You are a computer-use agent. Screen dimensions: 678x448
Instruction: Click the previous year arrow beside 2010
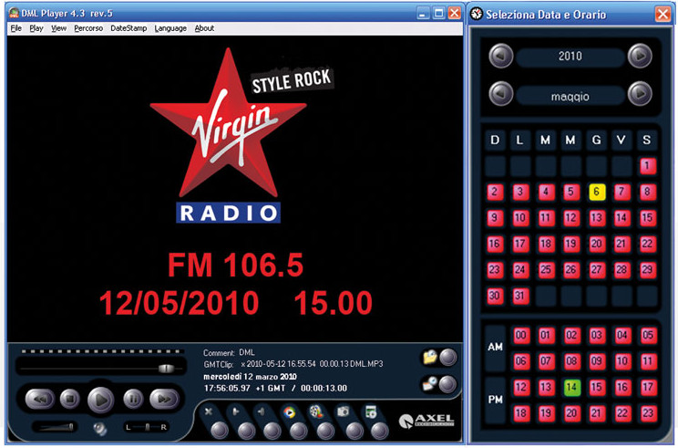[x=501, y=57]
